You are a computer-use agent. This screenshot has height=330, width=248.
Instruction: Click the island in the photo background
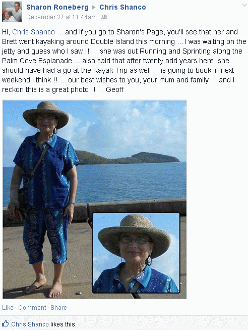[127, 158]
